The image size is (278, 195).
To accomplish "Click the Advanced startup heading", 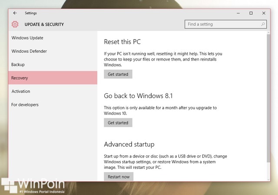I will 129,144.
